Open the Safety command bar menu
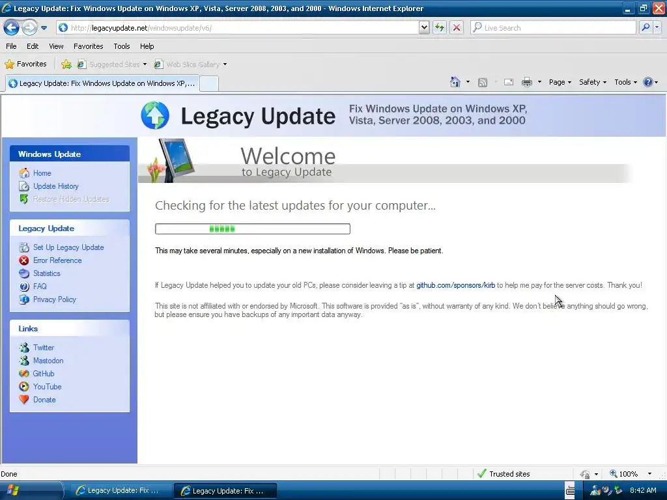Image resolution: width=667 pixels, height=500 pixels. (x=593, y=82)
